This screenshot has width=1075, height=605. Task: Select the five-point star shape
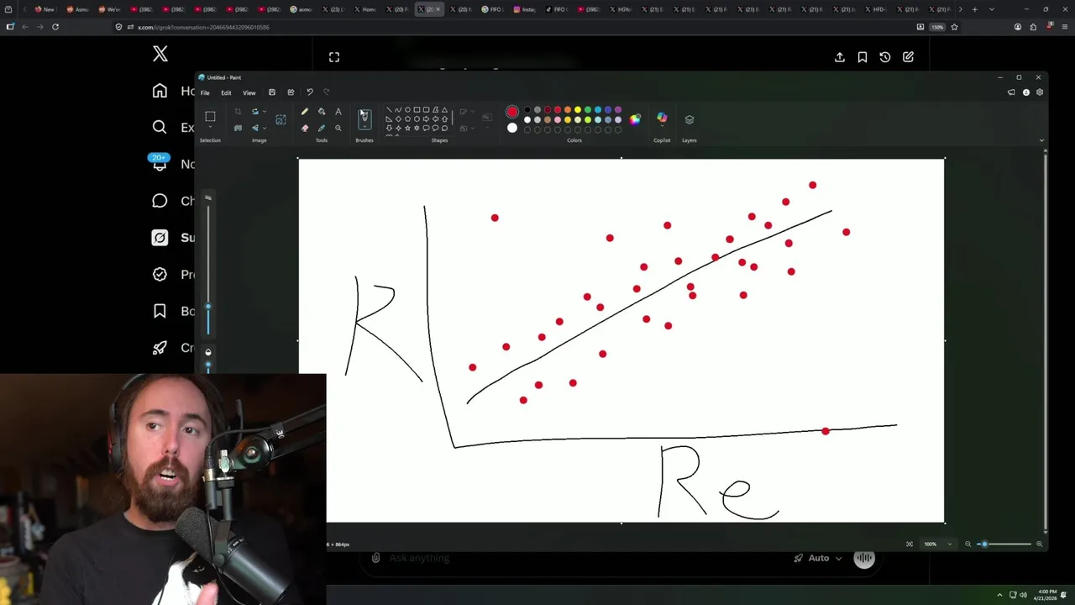click(407, 128)
